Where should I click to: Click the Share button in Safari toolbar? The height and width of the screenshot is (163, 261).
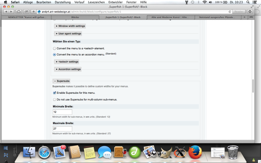click(x=26, y=11)
